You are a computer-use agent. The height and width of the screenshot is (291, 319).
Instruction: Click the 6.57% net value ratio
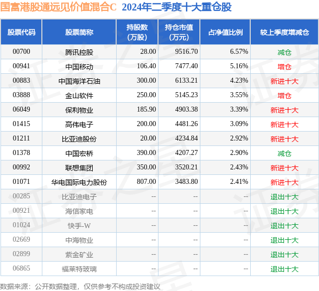pos(239,52)
